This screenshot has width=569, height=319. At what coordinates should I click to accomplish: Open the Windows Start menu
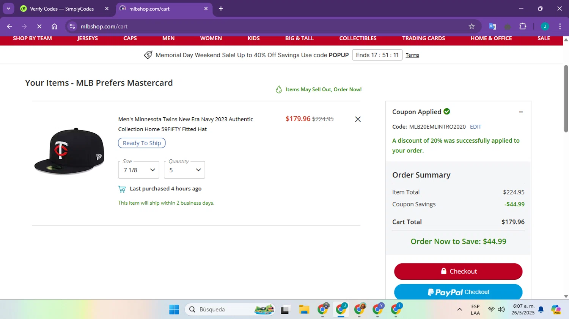click(174, 310)
